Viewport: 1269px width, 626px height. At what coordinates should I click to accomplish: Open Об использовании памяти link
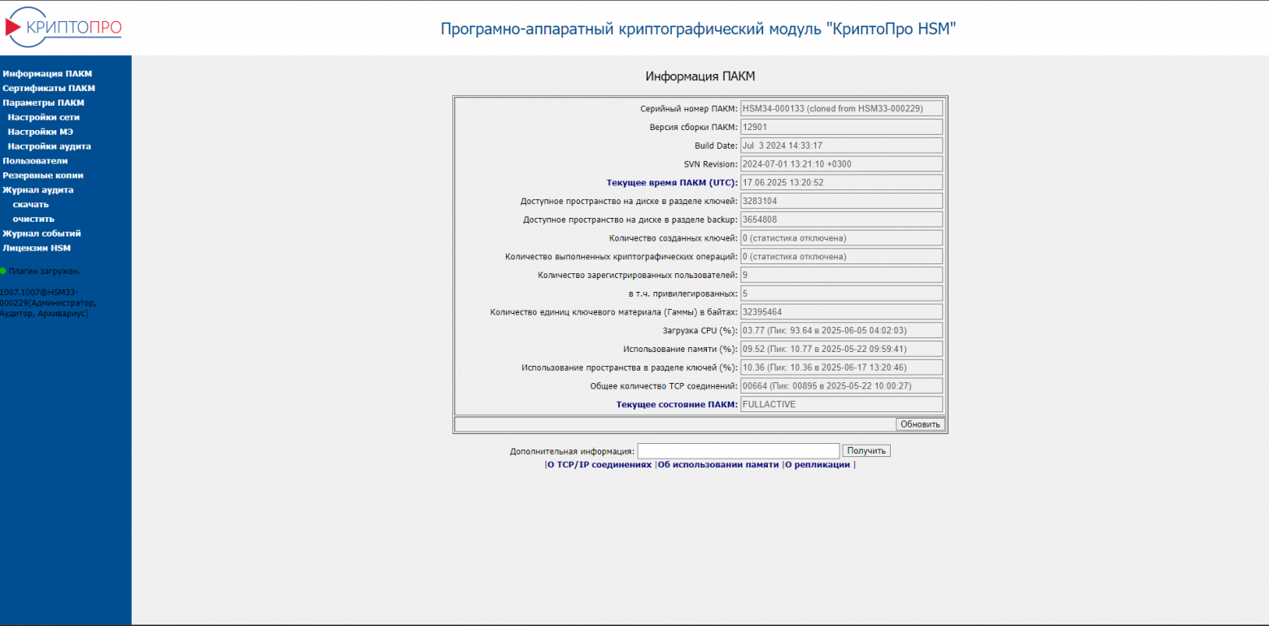tap(717, 464)
